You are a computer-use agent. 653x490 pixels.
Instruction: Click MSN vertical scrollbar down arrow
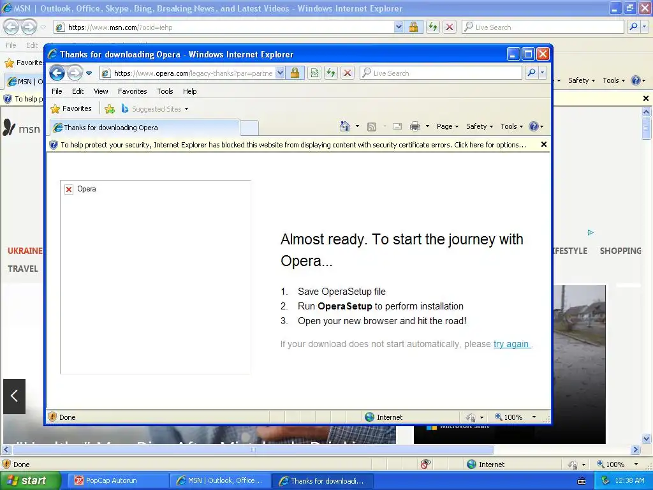pos(647,438)
